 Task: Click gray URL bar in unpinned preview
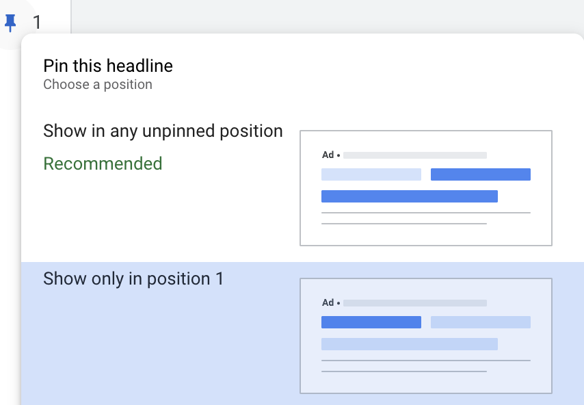(415, 155)
